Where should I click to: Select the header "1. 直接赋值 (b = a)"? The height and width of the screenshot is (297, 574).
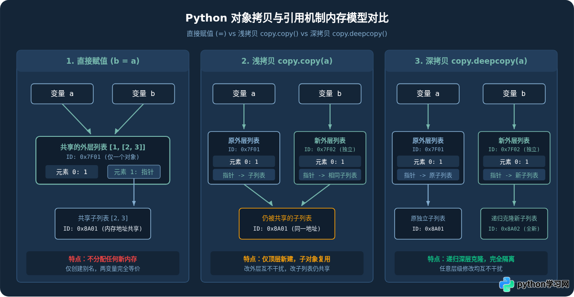(x=103, y=61)
